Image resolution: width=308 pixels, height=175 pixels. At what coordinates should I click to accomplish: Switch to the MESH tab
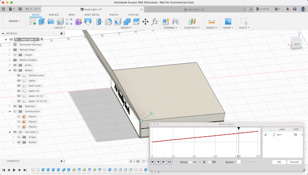tap(72, 15)
